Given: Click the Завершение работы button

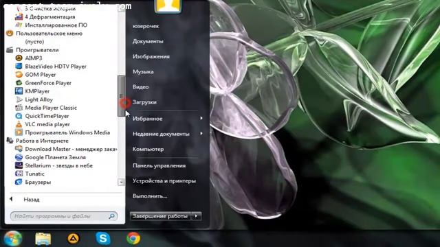Looking at the screenshot, I should (x=160, y=216).
